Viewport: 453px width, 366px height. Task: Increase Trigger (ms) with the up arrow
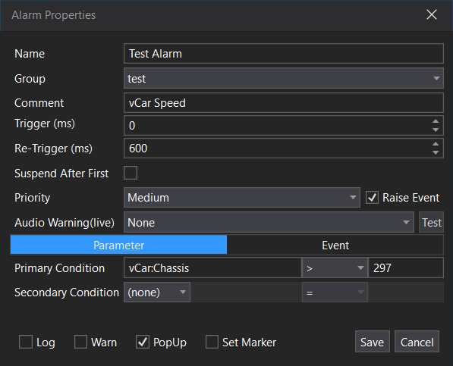point(436,121)
